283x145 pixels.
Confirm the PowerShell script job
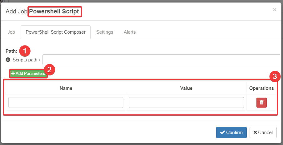click(231, 133)
